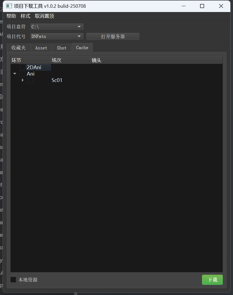The width and height of the screenshot is (233, 295).
Task: Select the Cache tab
Action: click(x=82, y=48)
